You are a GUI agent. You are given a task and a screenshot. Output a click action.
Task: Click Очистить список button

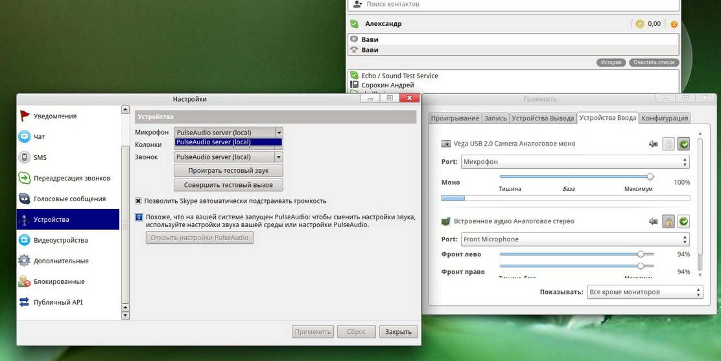(x=654, y=62)
